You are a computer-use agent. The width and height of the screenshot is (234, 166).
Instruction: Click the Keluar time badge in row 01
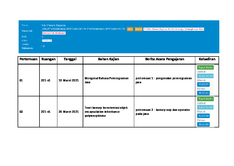tap(203, 93)
